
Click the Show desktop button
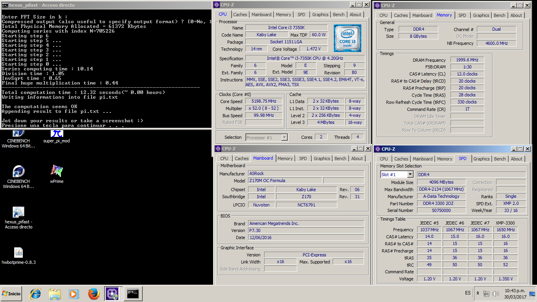tap(532, 294)
